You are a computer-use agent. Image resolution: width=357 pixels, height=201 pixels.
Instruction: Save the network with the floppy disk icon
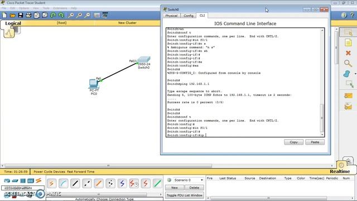21,15
